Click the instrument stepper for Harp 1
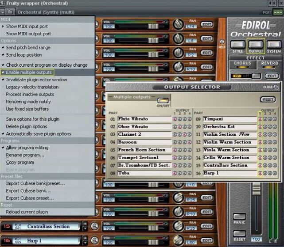This screenshot has height=247, width=284. [85, 240]
